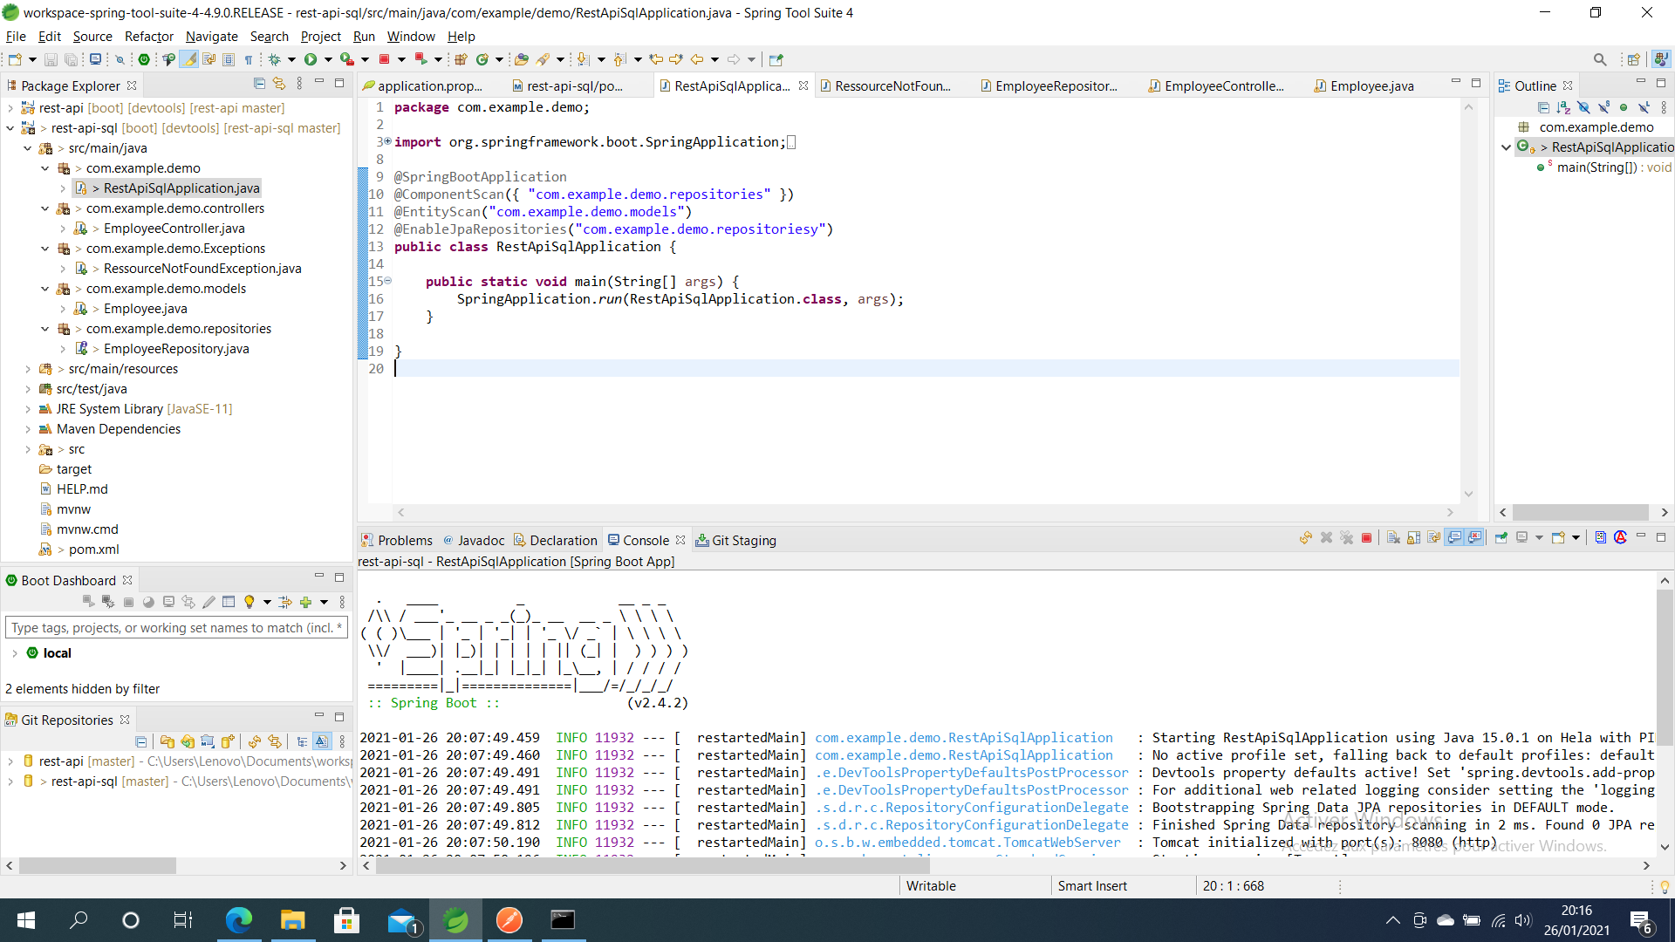Select rest-api-sql repository in Git Repositories
Viewport: 1675px width, 942px height.
[85, 782]
